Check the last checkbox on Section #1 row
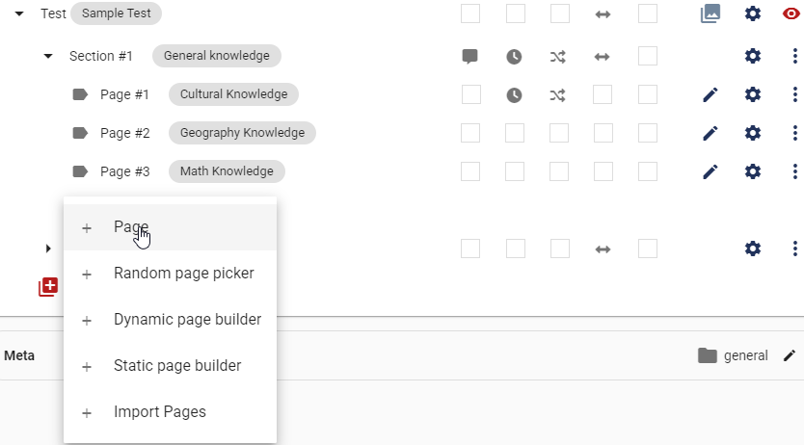This screenshot has width=804, height=445. [x=648, y=56]
